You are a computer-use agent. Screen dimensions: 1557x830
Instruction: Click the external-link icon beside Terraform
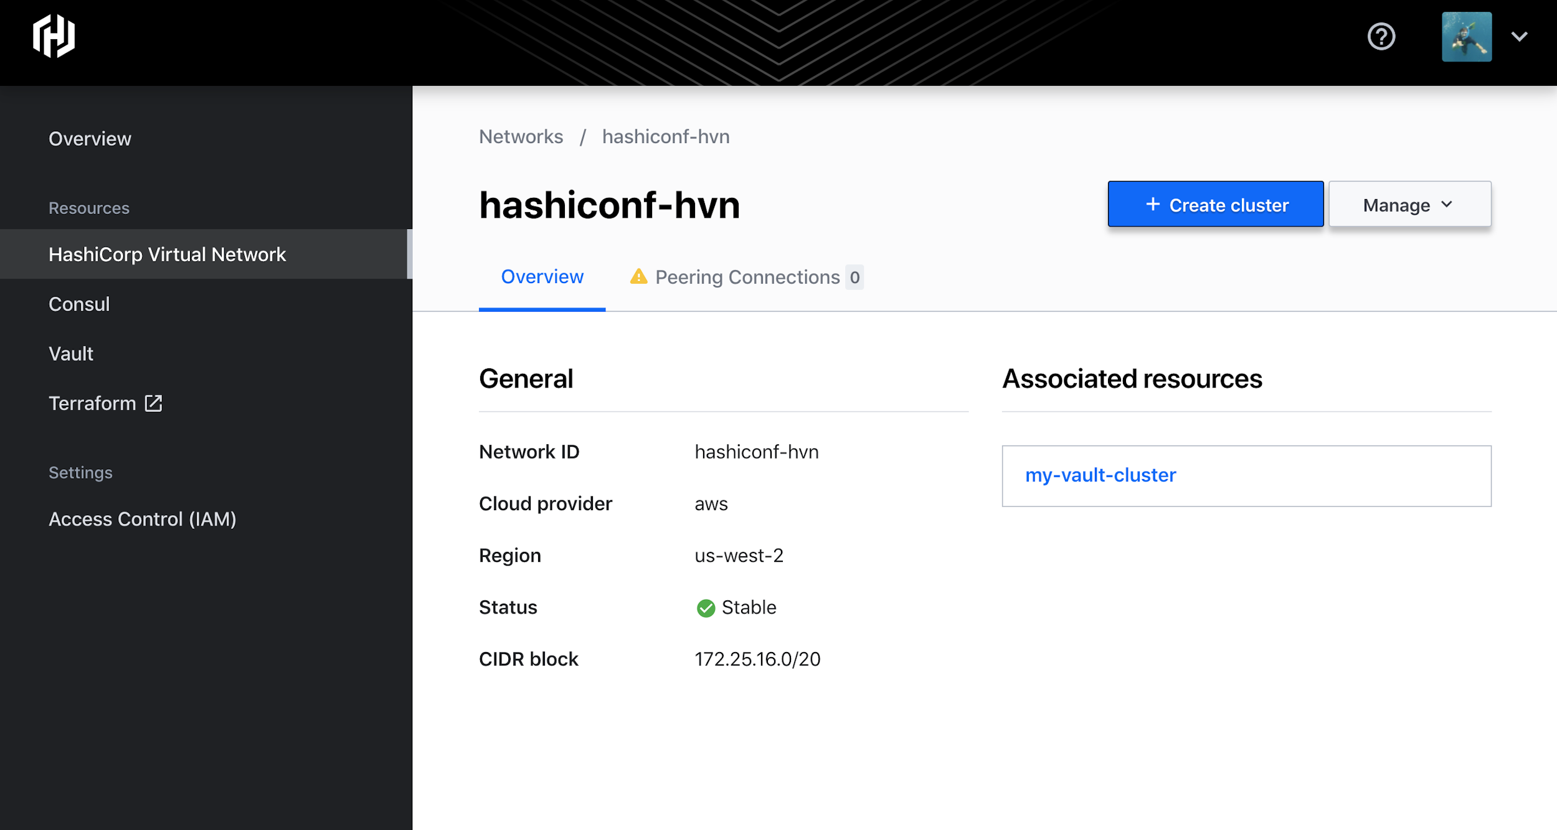click(153, 403)
